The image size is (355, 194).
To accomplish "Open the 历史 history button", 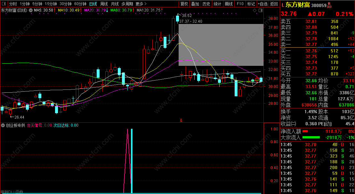I will point(206,4).
